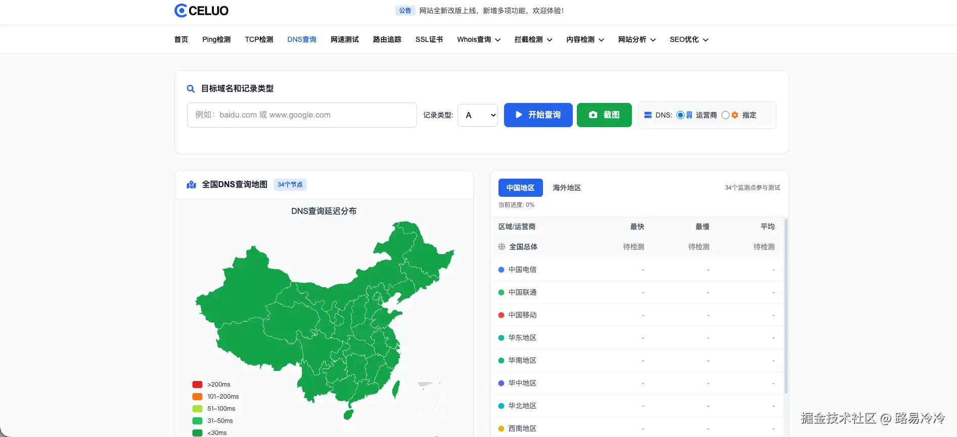Screen dimensions: 957x437
Task: Open DNS查询 page
Action: click(x=302, y=39)
